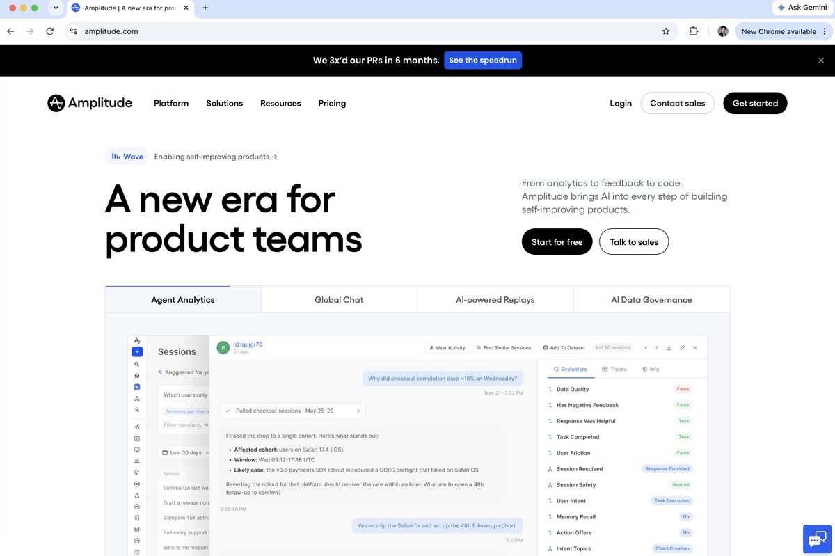The width and height of the screenshot is (835, 556).
Task: Switch to the Agent Analytics tab
Action: [183, 299]
